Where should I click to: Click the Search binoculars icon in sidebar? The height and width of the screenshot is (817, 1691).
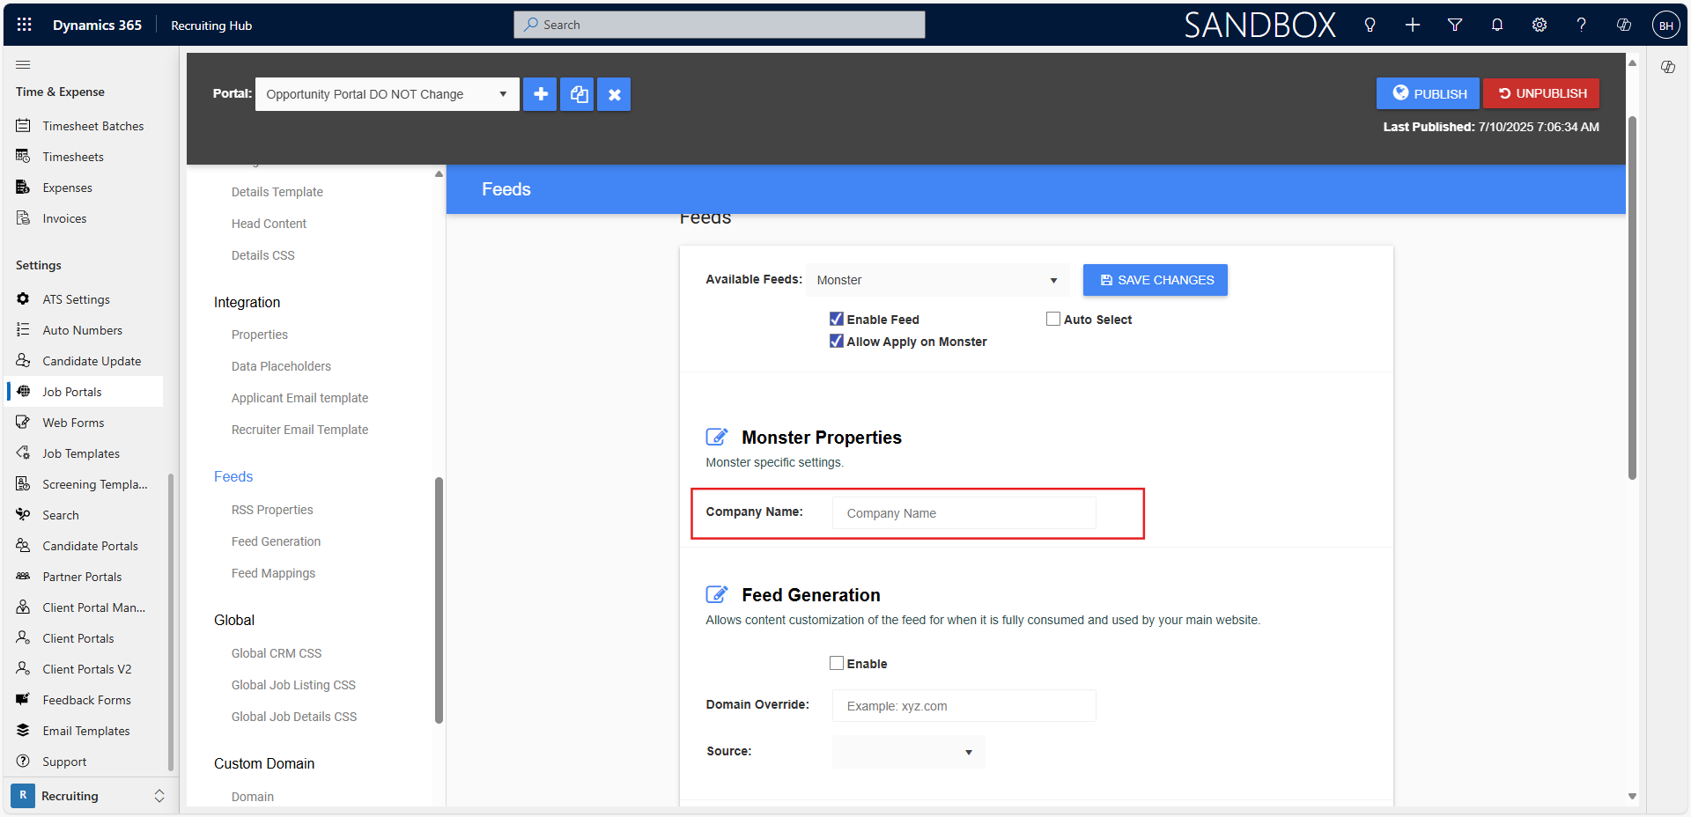[x=23, y=515]
